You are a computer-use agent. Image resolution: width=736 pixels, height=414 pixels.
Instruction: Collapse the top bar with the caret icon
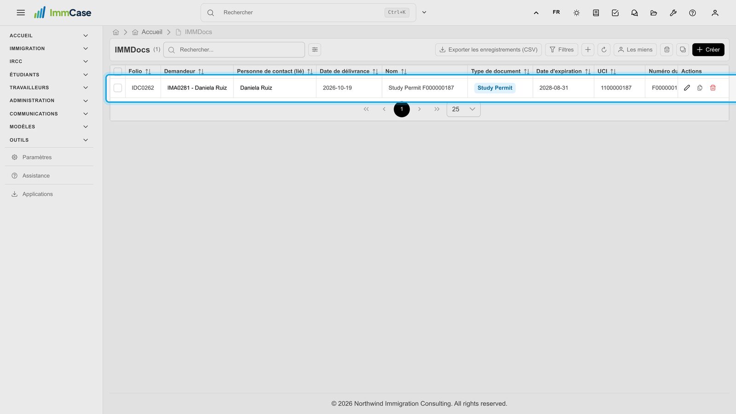click(536, 13)
